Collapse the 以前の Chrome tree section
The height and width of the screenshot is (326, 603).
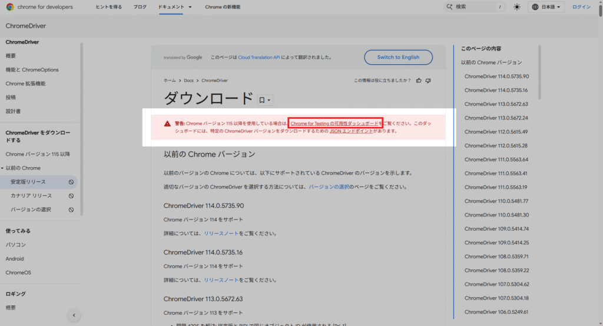click(x=2, y=168)
